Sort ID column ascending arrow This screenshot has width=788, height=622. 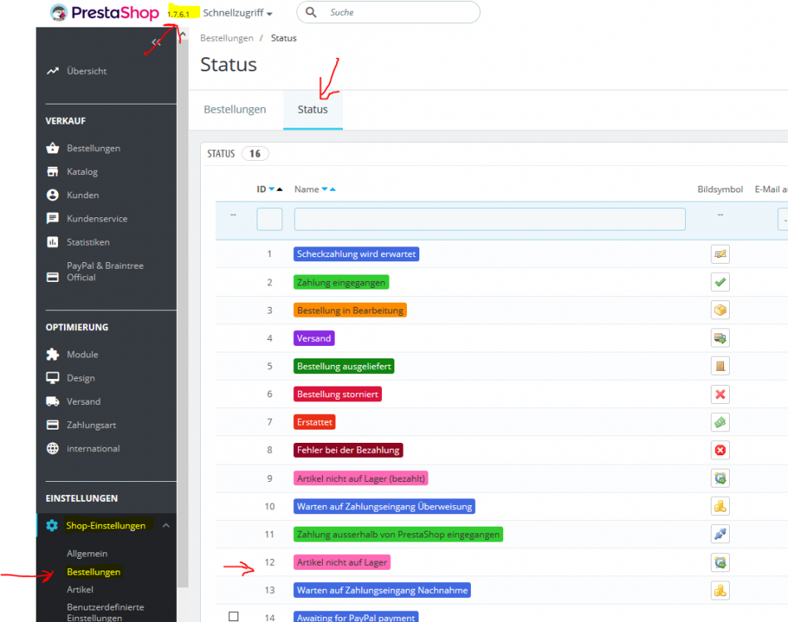click(x=280, y=189)
